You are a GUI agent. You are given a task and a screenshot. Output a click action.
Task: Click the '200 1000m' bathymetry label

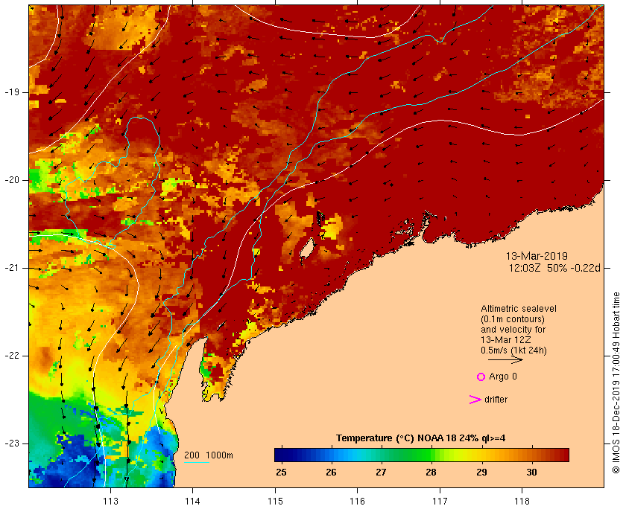pyautogui.click(x=209, y=455)
